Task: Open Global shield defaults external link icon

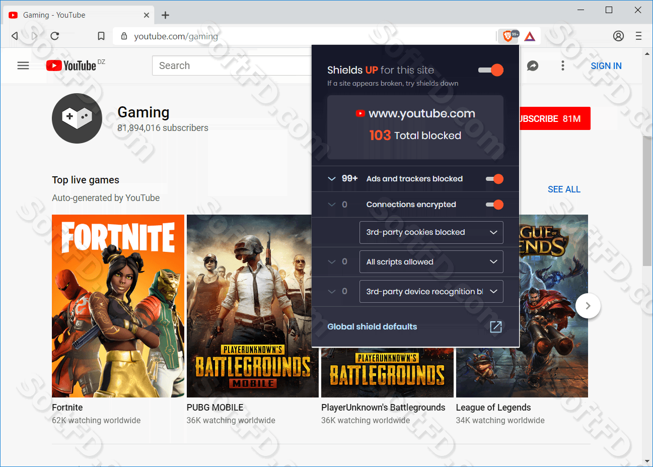Action: 496,326
